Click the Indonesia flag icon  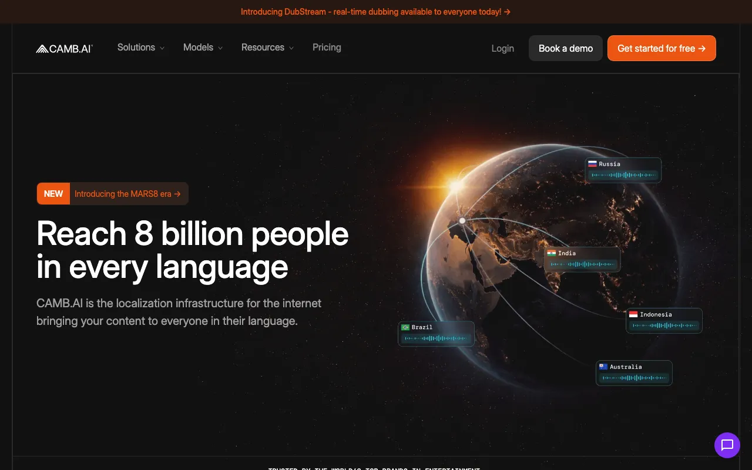[x=633, y=314]
